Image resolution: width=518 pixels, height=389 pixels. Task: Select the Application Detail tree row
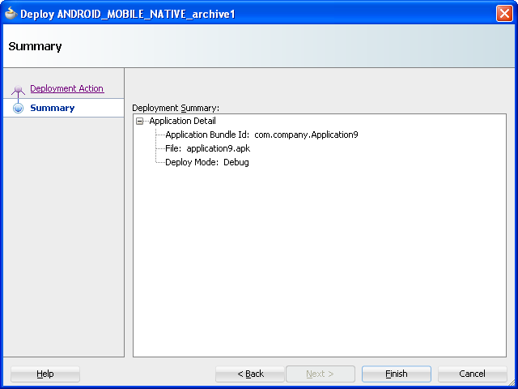pyautogui.click(x=182, y=121)
